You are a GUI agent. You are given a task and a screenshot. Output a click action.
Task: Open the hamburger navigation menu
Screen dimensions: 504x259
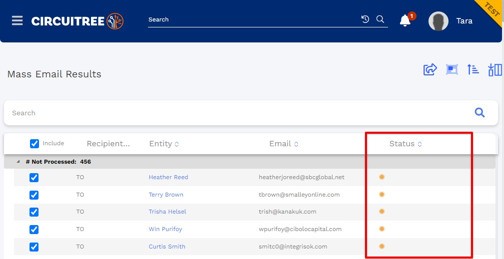tap(17, 21)
